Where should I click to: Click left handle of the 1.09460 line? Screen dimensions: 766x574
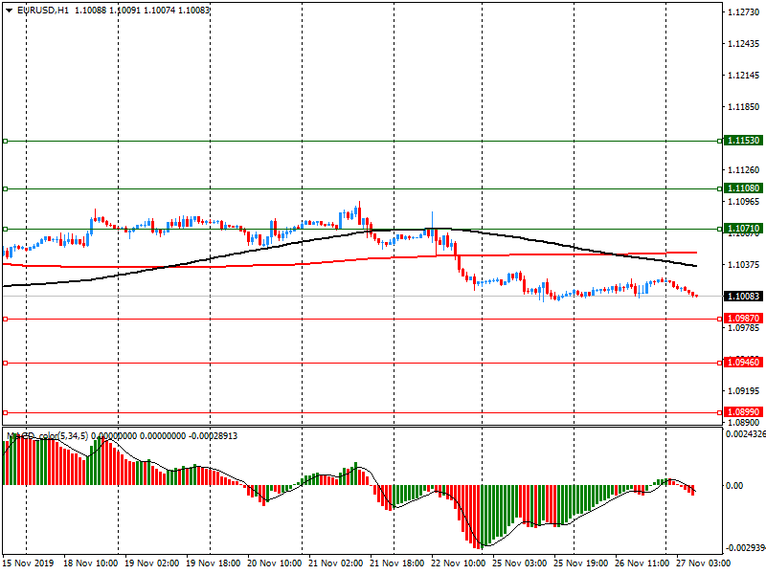(5, 363)
